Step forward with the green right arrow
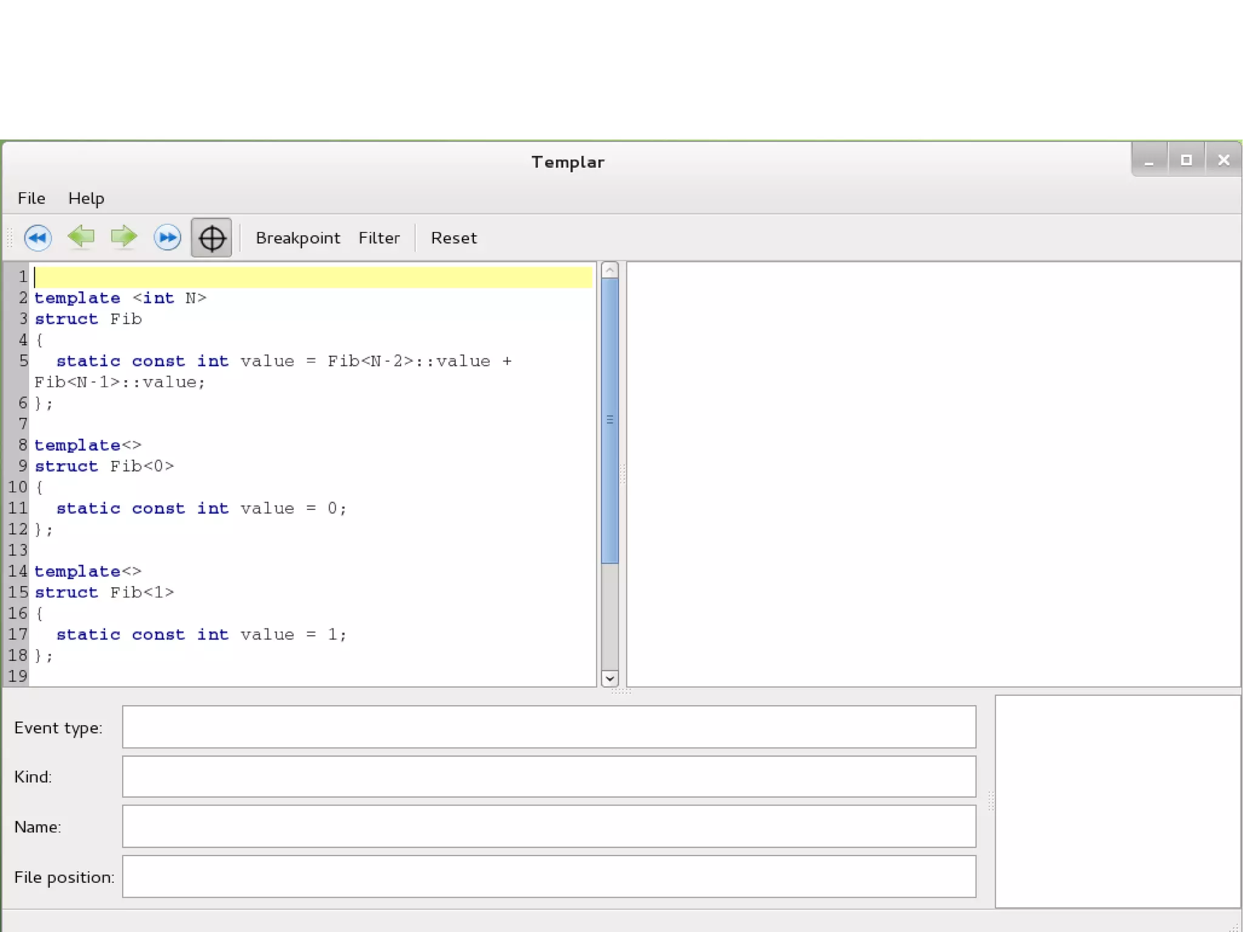 [124, 237]
